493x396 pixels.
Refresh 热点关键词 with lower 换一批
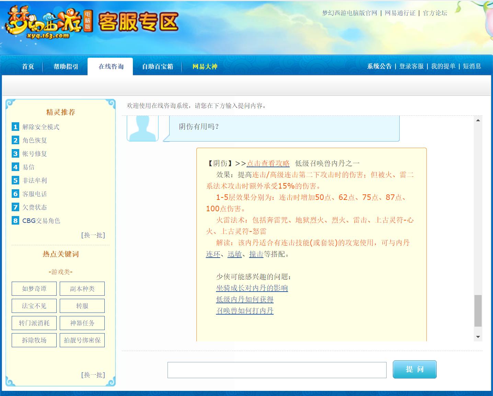(x=93, y=375)
